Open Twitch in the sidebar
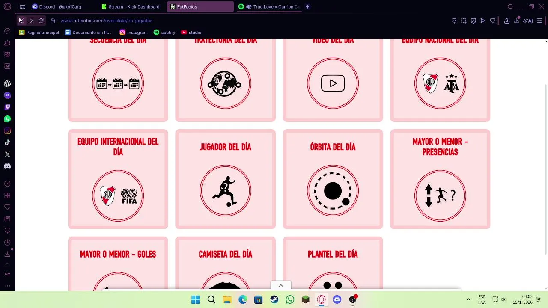The width and height of the screenshot is (548, 308). 7,107
